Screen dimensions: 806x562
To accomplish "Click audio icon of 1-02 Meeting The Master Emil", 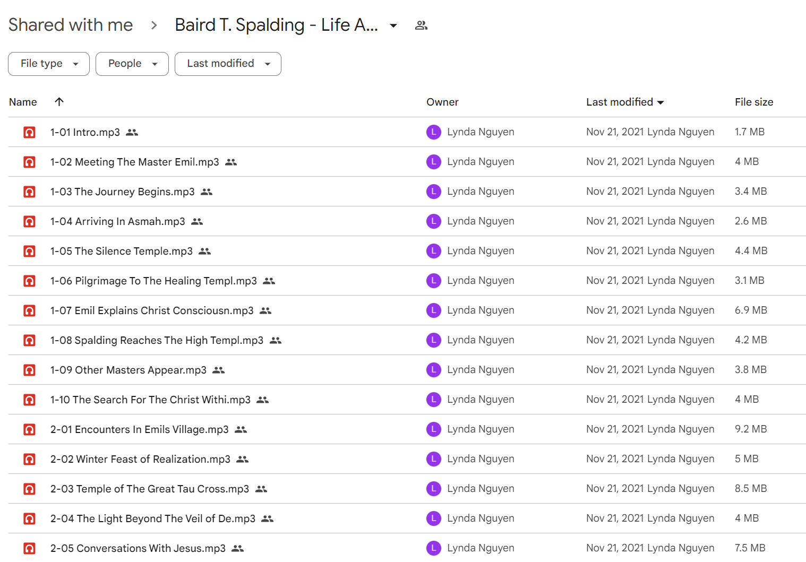I will coord(30,162).
